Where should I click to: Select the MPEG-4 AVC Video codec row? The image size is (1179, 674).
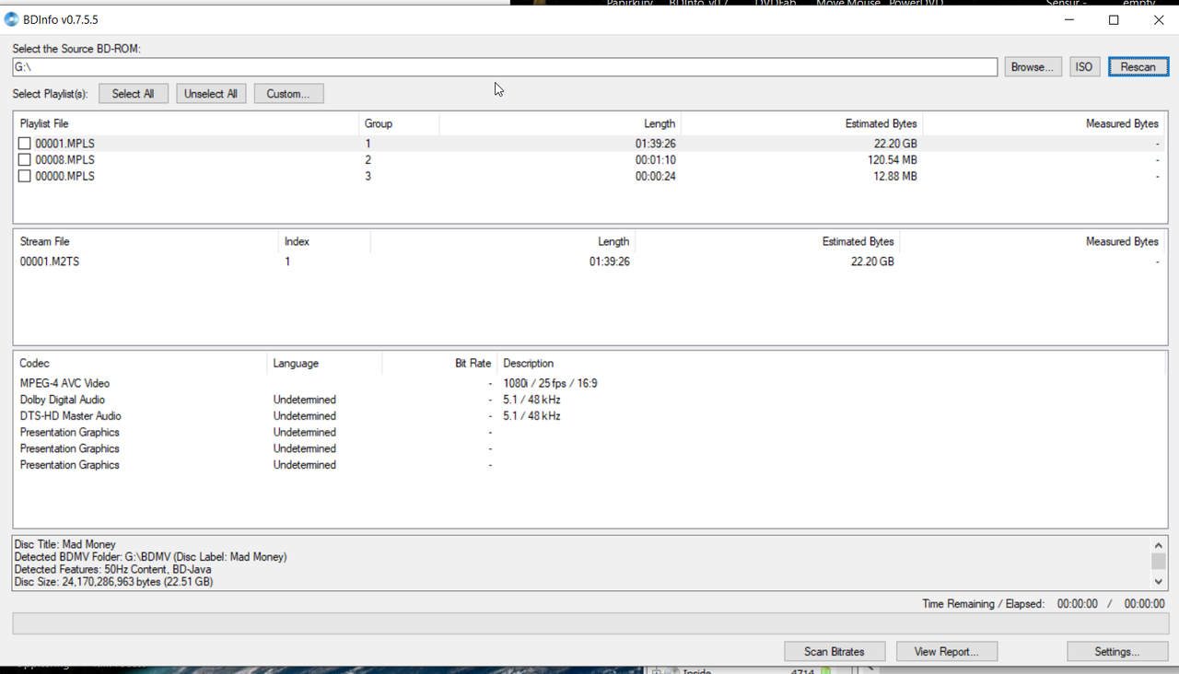pos(589,383)
